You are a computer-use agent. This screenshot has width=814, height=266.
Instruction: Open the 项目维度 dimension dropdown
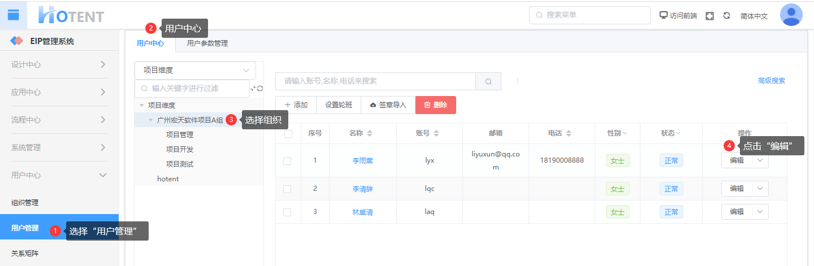pos(195,71)
